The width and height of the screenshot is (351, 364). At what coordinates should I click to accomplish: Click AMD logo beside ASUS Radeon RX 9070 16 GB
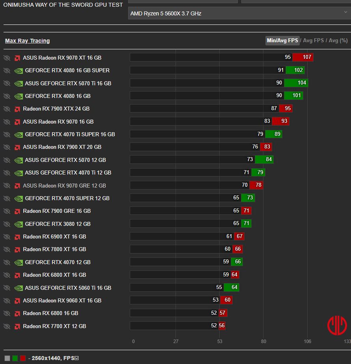click(17, 122)
